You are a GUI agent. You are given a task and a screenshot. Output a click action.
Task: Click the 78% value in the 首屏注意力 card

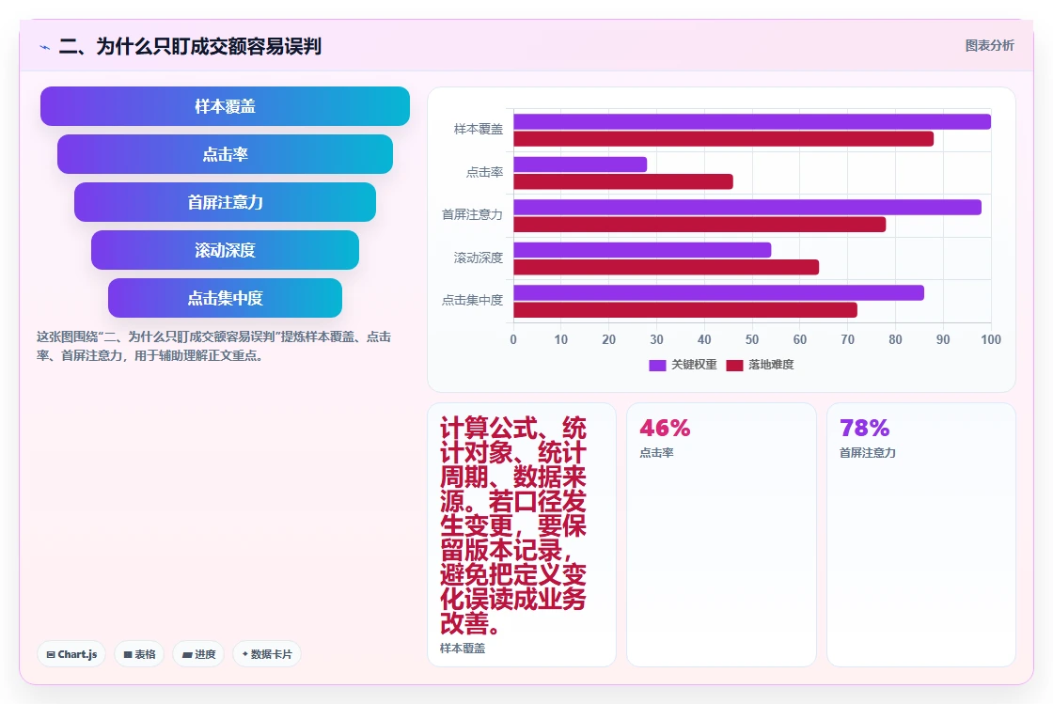pyautogui.click(x=864, y=428)
